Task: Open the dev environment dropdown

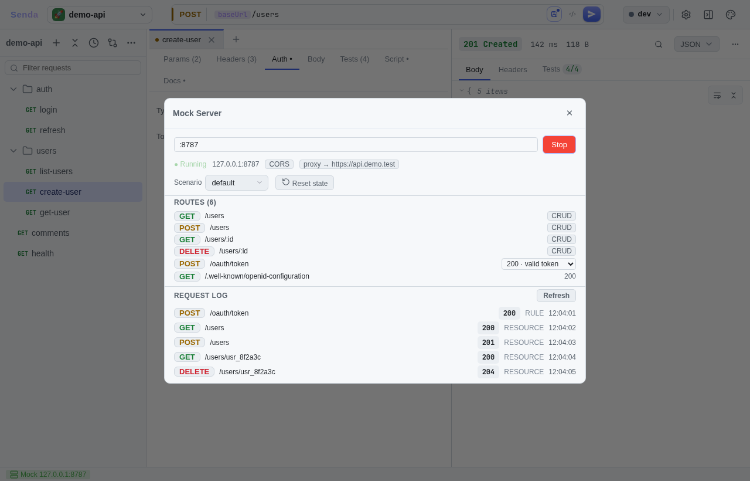Action: pyautogui.click(x=646, y=15)
